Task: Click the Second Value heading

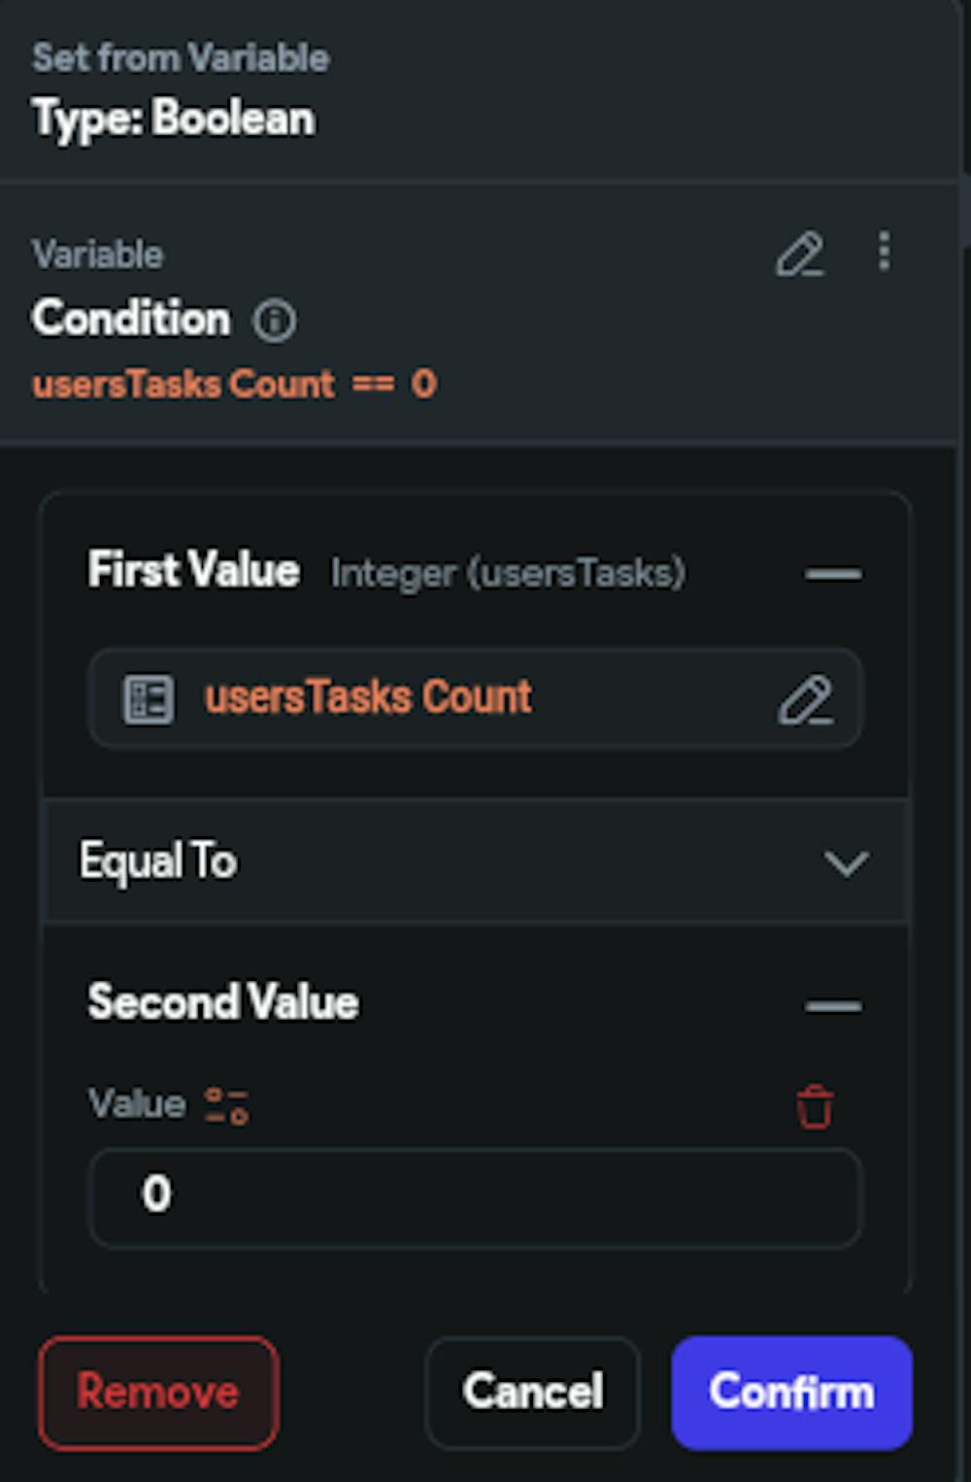Action: (x=223, y=1002)
